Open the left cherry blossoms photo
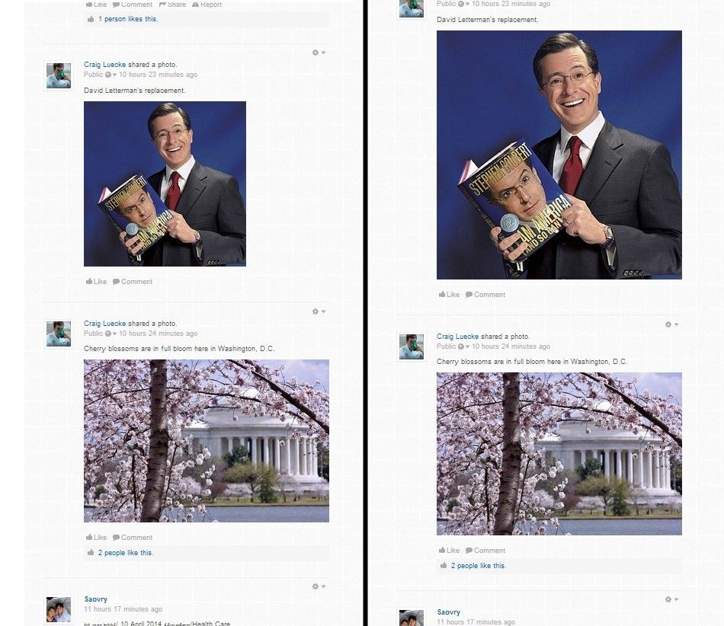Viewport: 724px width, 626px height. pyautogui.click(x=207, y=441)
